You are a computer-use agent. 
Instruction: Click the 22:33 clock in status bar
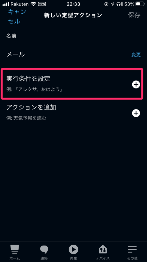73,4
